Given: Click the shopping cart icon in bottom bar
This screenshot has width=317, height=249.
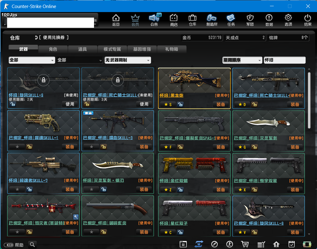Looking at the screenshot, I should point(245,244).
